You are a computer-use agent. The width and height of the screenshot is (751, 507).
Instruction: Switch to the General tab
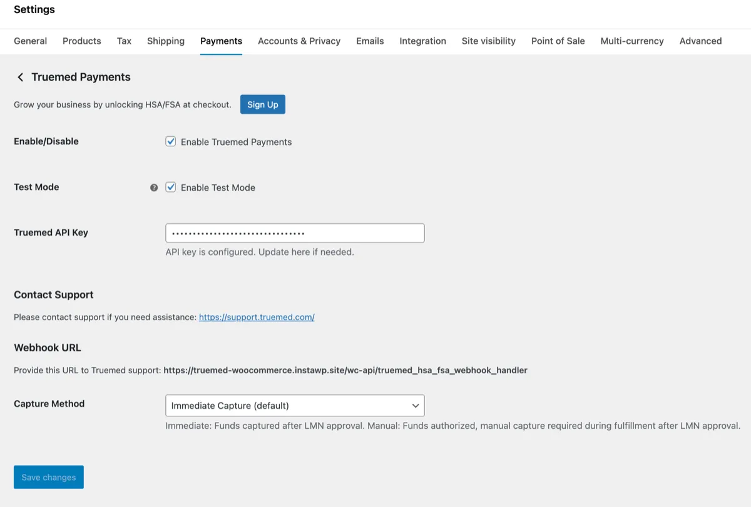pos(30,41)
